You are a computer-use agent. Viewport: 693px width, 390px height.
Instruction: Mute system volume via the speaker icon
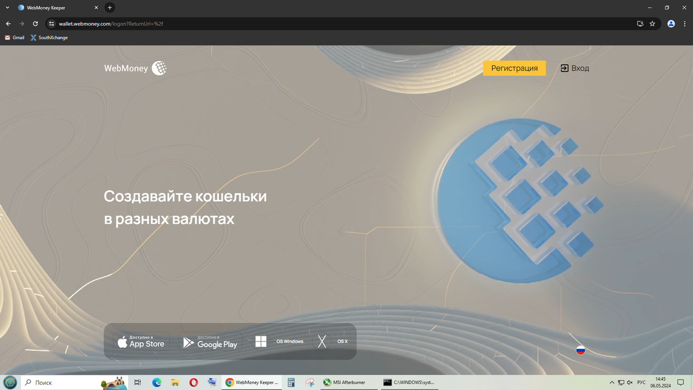629,382
